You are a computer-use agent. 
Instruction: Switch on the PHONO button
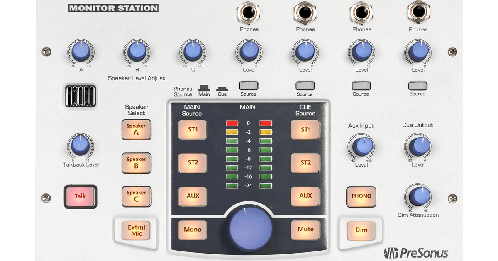(x=361, y=196)
